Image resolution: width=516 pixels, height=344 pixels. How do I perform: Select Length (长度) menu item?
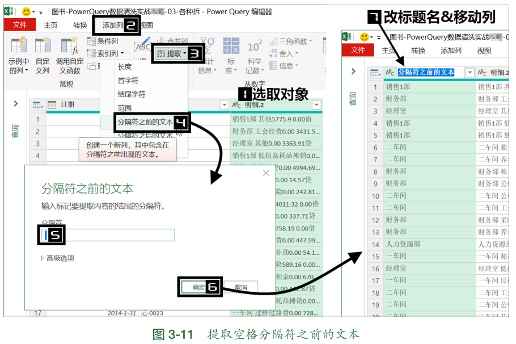(x=124, y=67)
